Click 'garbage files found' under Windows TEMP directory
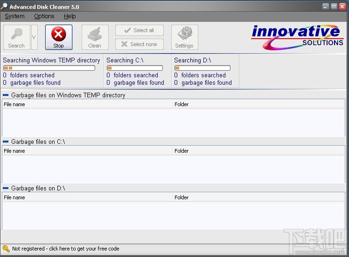The width and height of the screenshot is (349, 257). click(35, 82)
